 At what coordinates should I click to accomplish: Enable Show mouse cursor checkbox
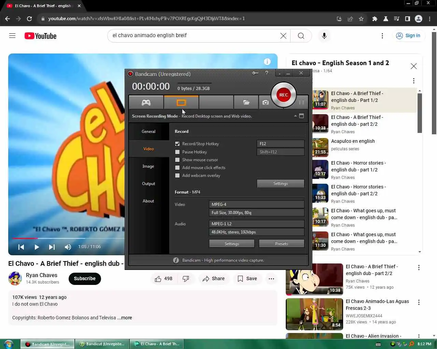(x=177, y=160)
